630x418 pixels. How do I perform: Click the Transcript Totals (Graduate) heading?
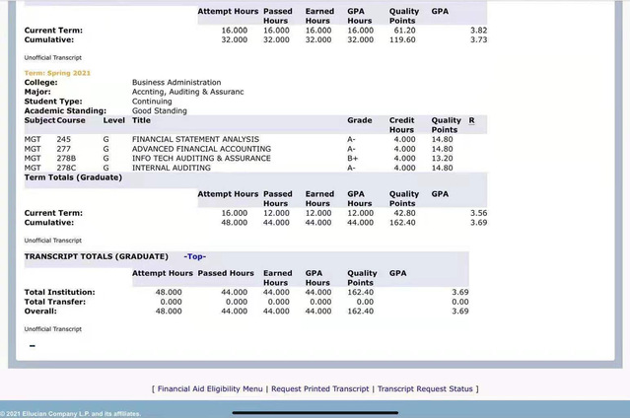click(x=96, y=256)
